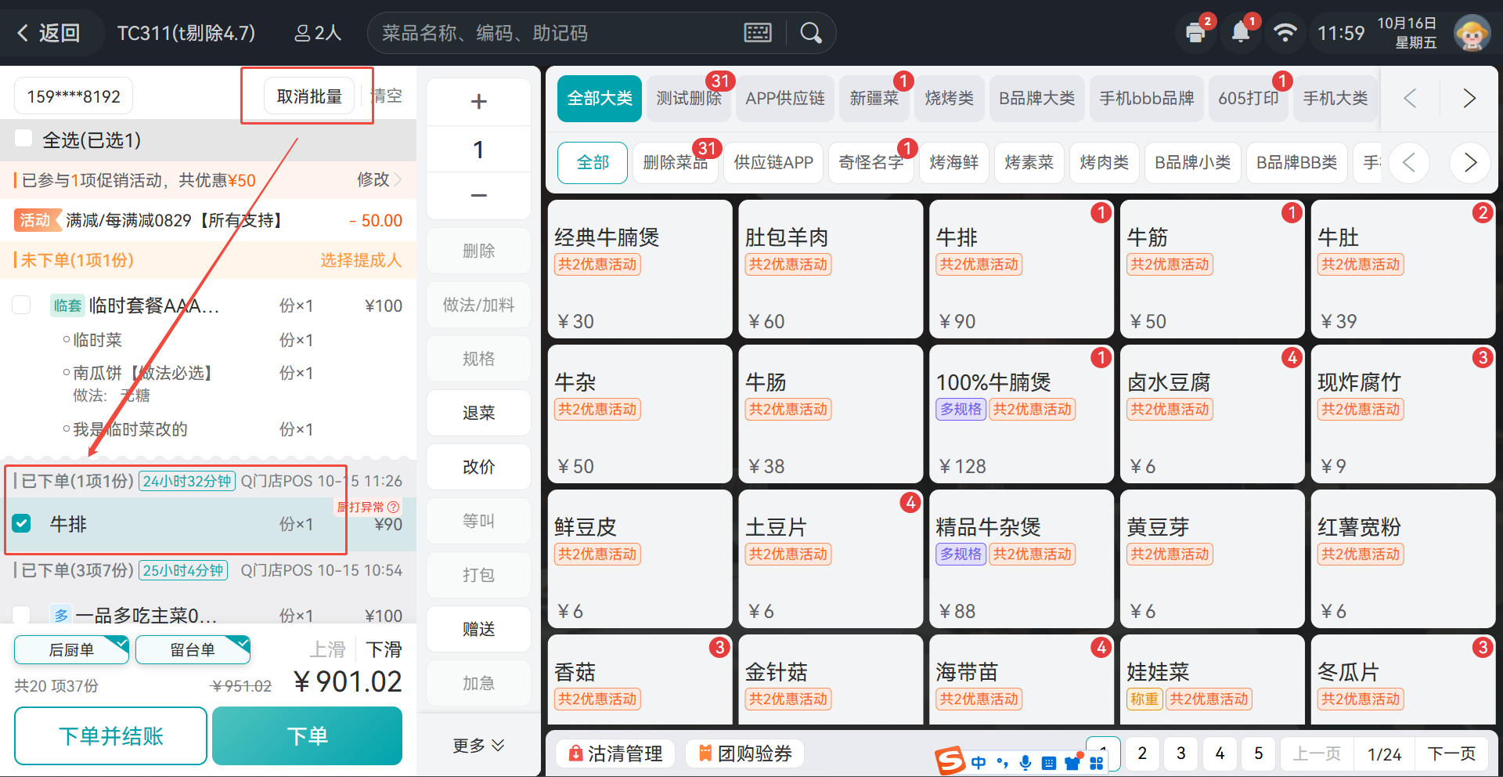Click 下一页 next page button

(x=1451, y=754)
